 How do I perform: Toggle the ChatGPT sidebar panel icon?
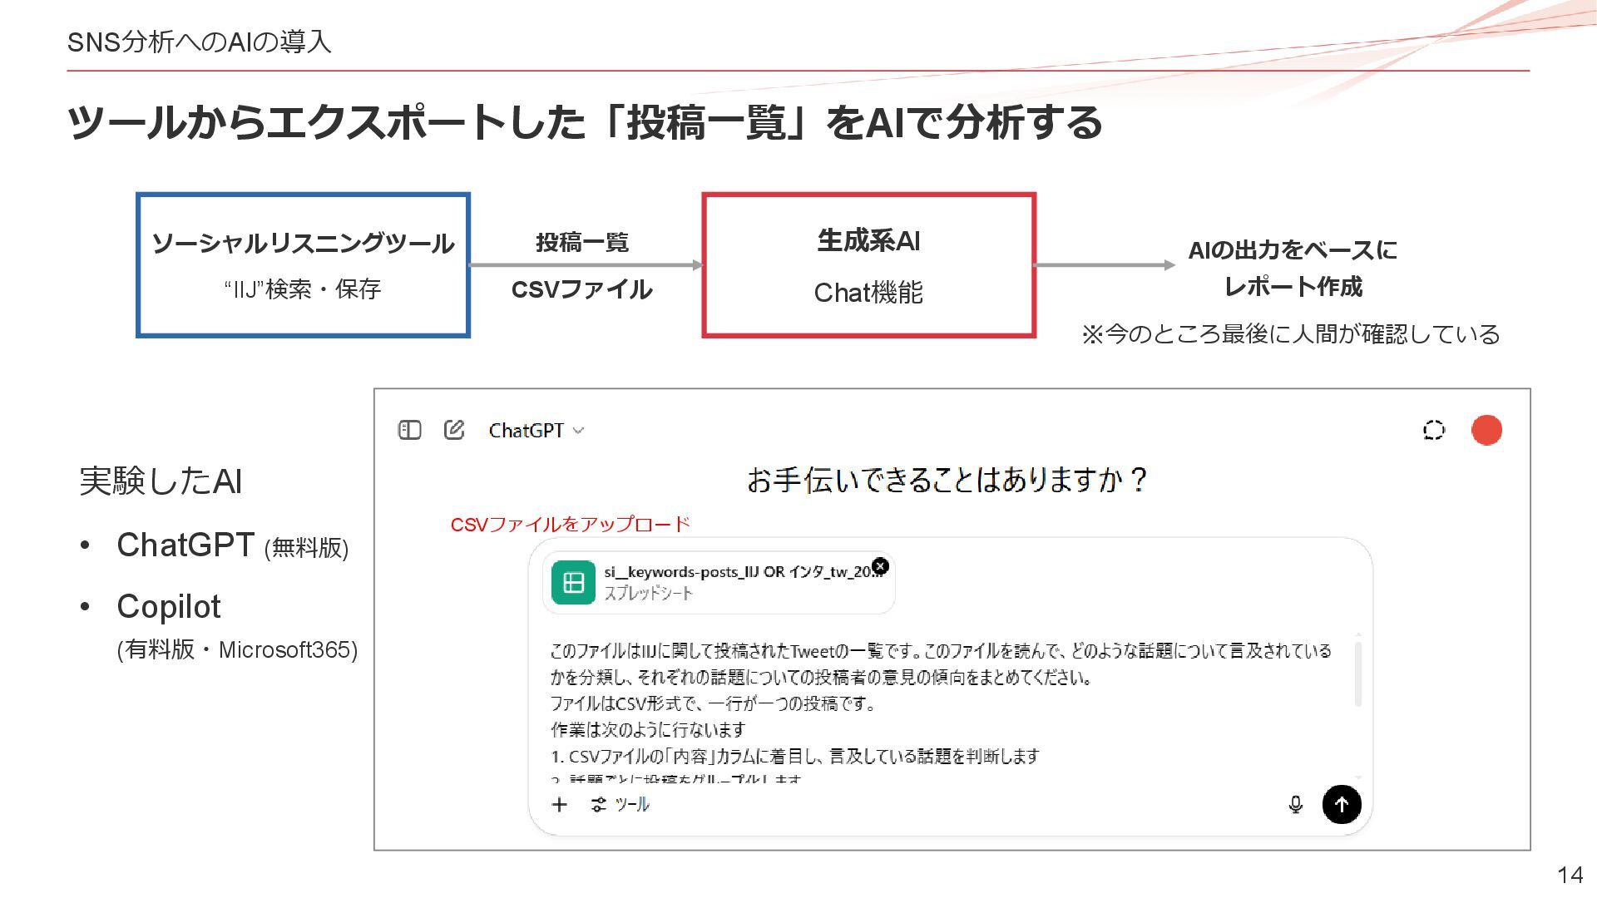[x=409, y=430]
